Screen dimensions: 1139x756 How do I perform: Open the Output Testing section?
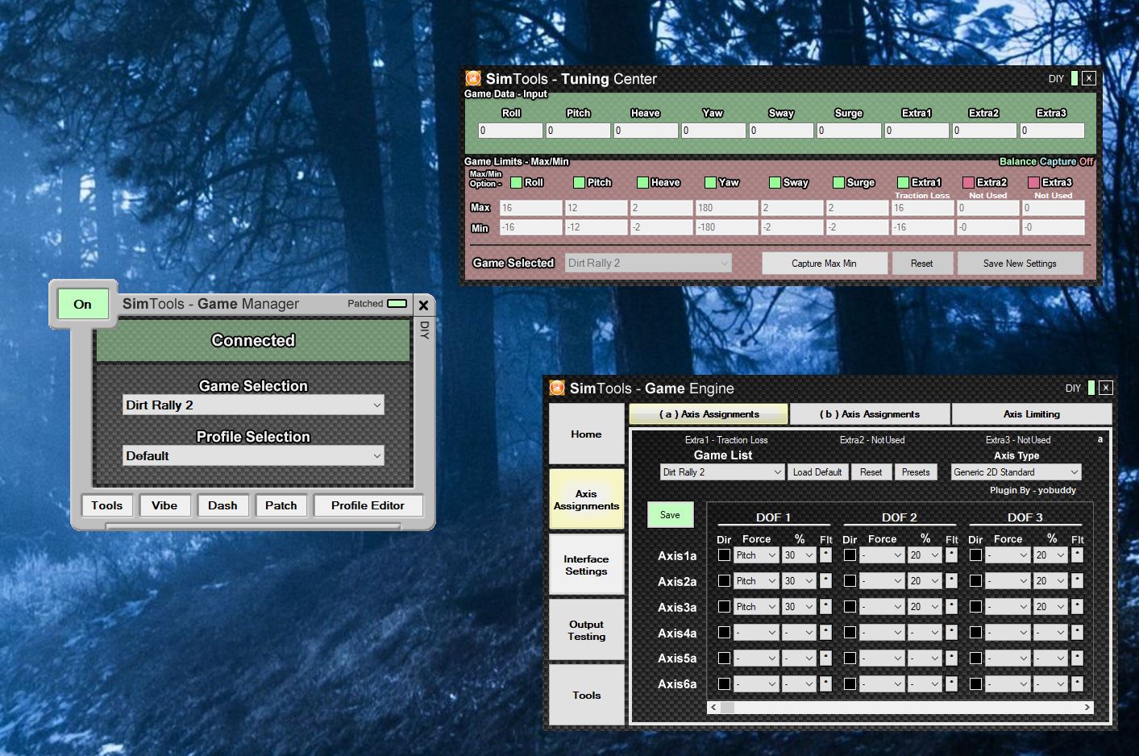tap(586, 630)
